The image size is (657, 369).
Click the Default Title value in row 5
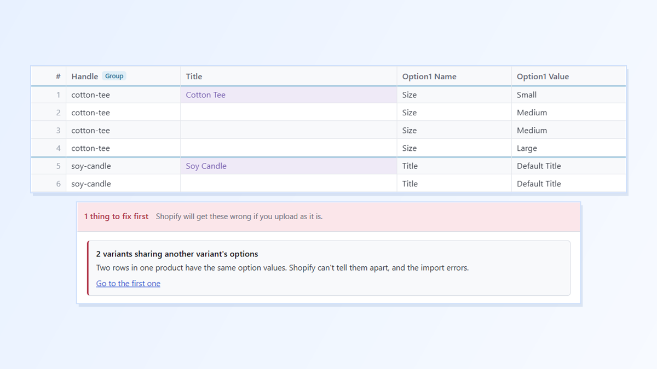(x=568, y=166)
